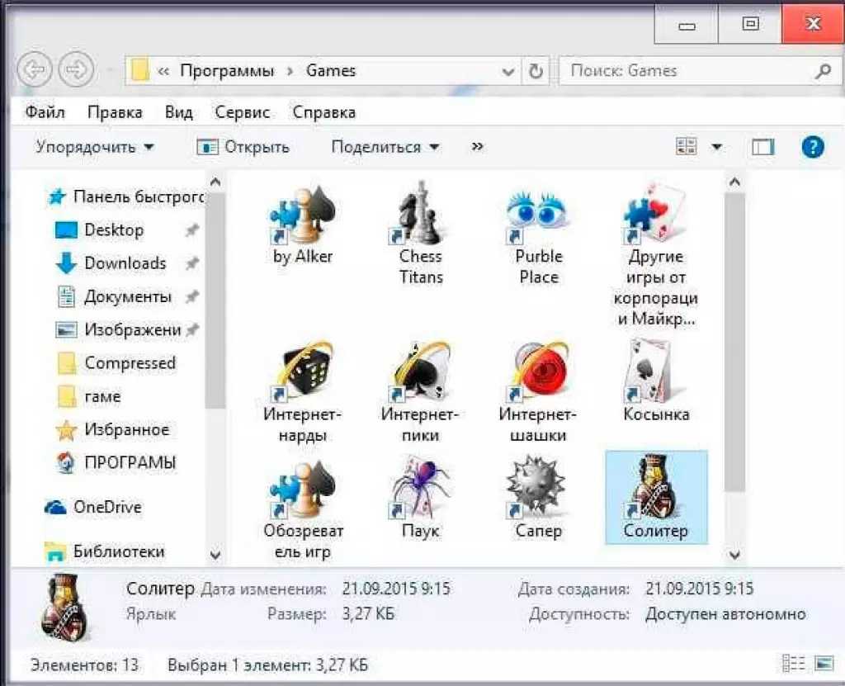Click Games in the address breadcrumb

point(331,71)
